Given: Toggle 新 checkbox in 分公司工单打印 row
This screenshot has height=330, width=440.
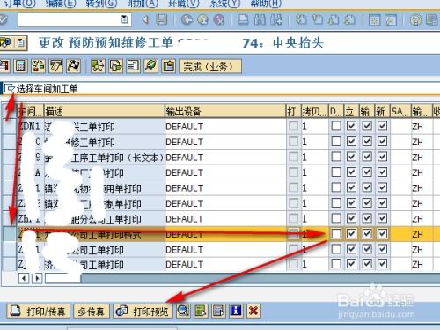Looking at the screenshot, I should [x=382, y=218].
